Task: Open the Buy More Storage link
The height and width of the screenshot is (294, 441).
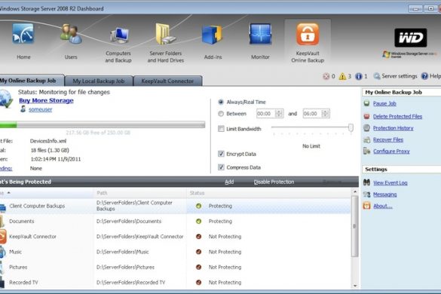Action: [46, 100]
